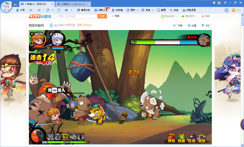Open the 技能 skills book menu
This screenshot has width=244, height=147.
click(x=181, y=138)
